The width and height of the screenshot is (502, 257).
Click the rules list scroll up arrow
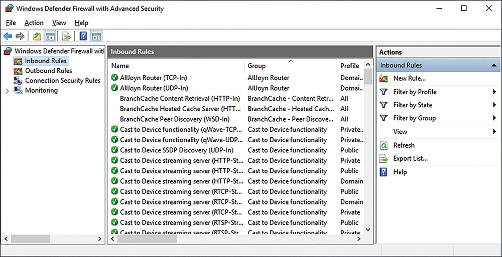(368, 65)
